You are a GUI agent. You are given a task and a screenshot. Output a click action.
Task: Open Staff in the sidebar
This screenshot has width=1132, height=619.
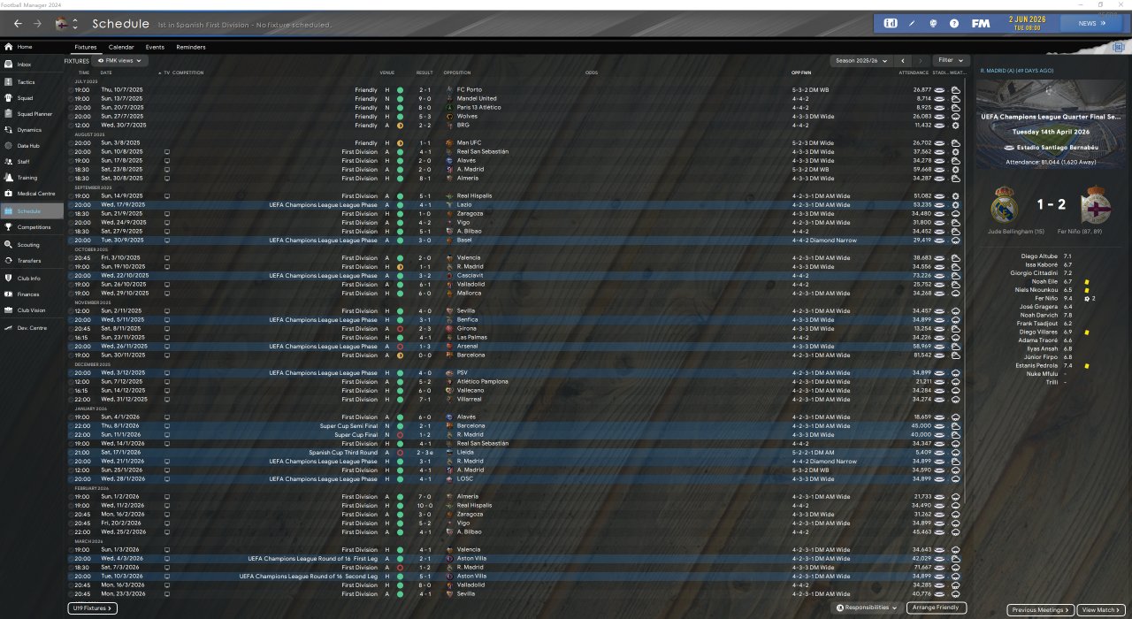coord(32,162)
